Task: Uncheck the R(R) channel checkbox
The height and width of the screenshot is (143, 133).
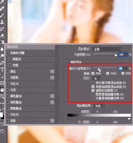Action: (x=93, y=73)
